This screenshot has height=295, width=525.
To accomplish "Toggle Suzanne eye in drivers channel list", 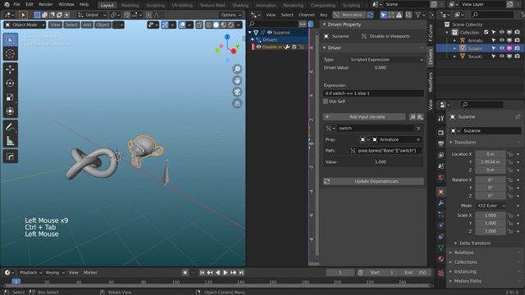I will point(270,33).
